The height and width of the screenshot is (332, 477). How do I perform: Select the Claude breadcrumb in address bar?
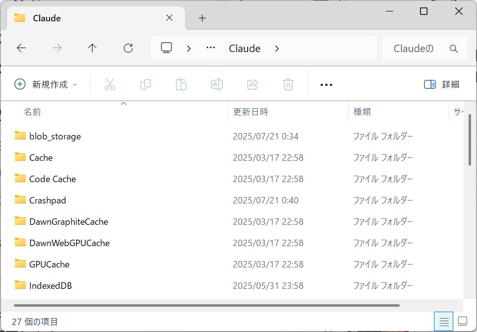pyautogui.click(x=245, y=49)
